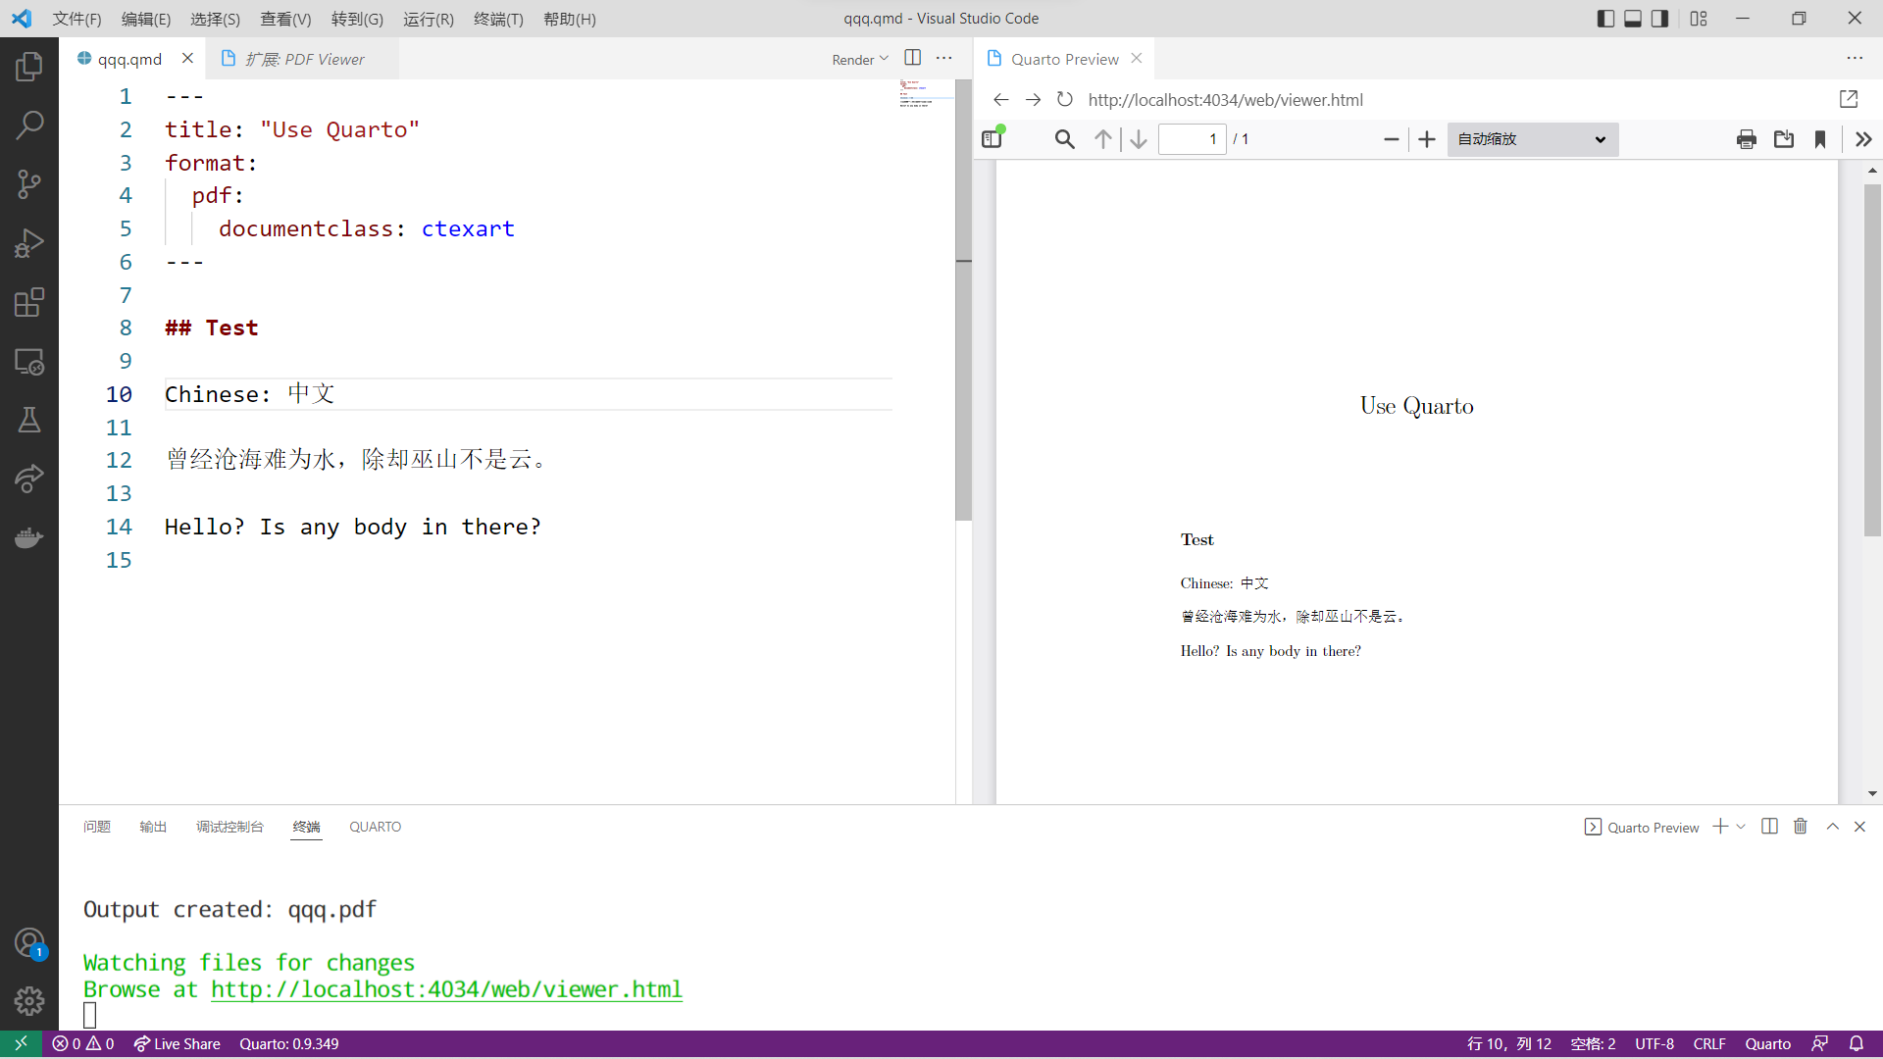Open Live Share view in activity bar
Viewport: 1883px width, 1059px height.
pos(29,479)
